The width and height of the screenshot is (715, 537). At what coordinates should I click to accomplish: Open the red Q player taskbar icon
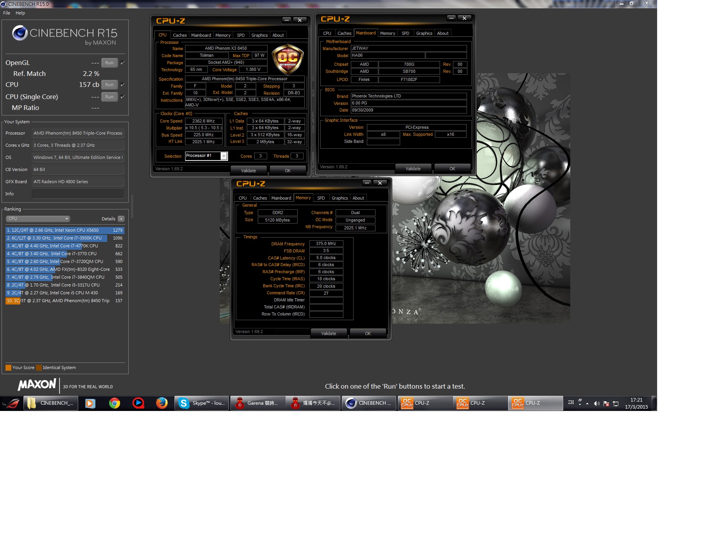pos(138,403)
